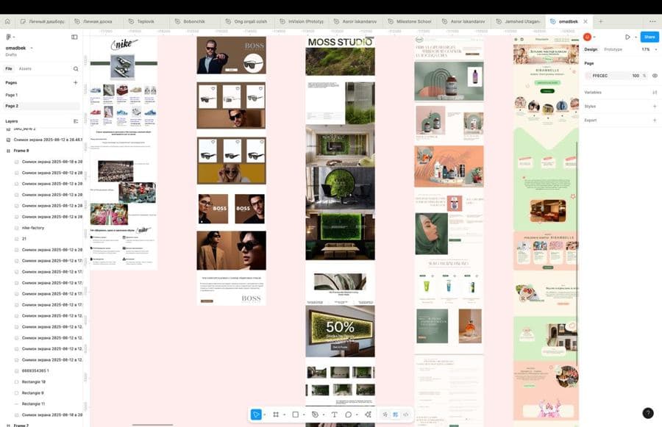Open the Figma main menu
Image resolution: width=662 pixels, height=427 pixels.
9,37
